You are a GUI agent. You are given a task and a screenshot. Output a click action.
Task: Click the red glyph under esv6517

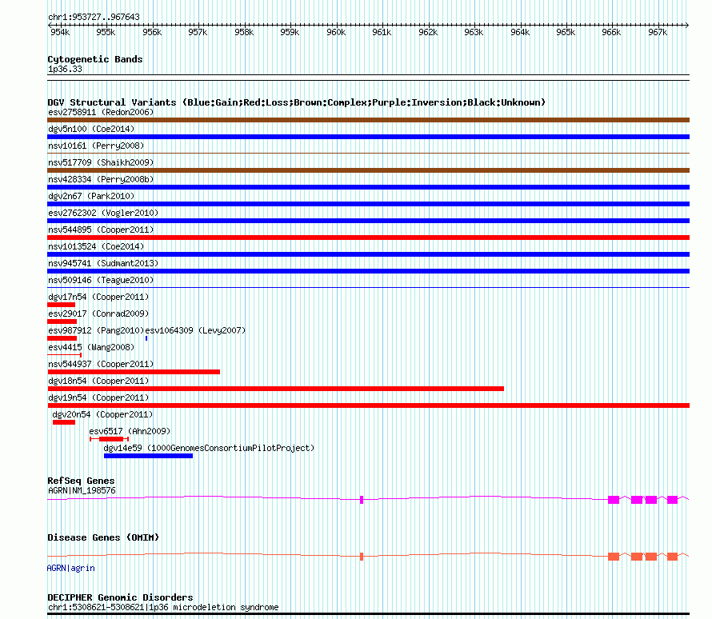point(110,439)
